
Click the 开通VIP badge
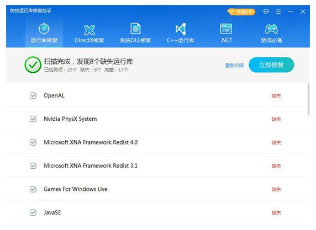241,12
